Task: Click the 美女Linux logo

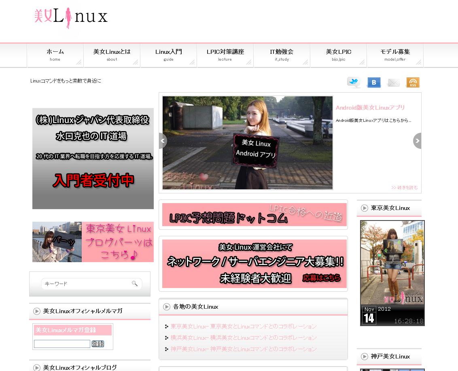Action: pyautogui.click(x=71, y=17)
